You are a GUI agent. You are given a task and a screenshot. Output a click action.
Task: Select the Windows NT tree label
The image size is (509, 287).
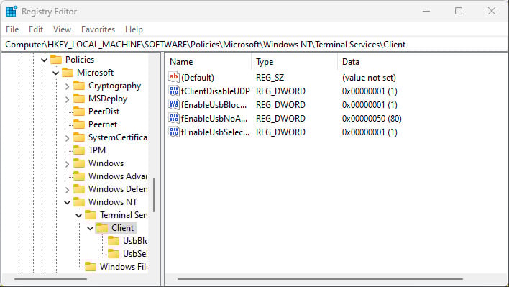coord(113,202)
